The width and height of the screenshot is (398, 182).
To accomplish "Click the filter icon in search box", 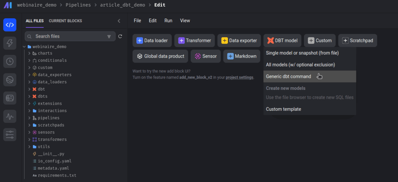I will click(x=109, y=37).
